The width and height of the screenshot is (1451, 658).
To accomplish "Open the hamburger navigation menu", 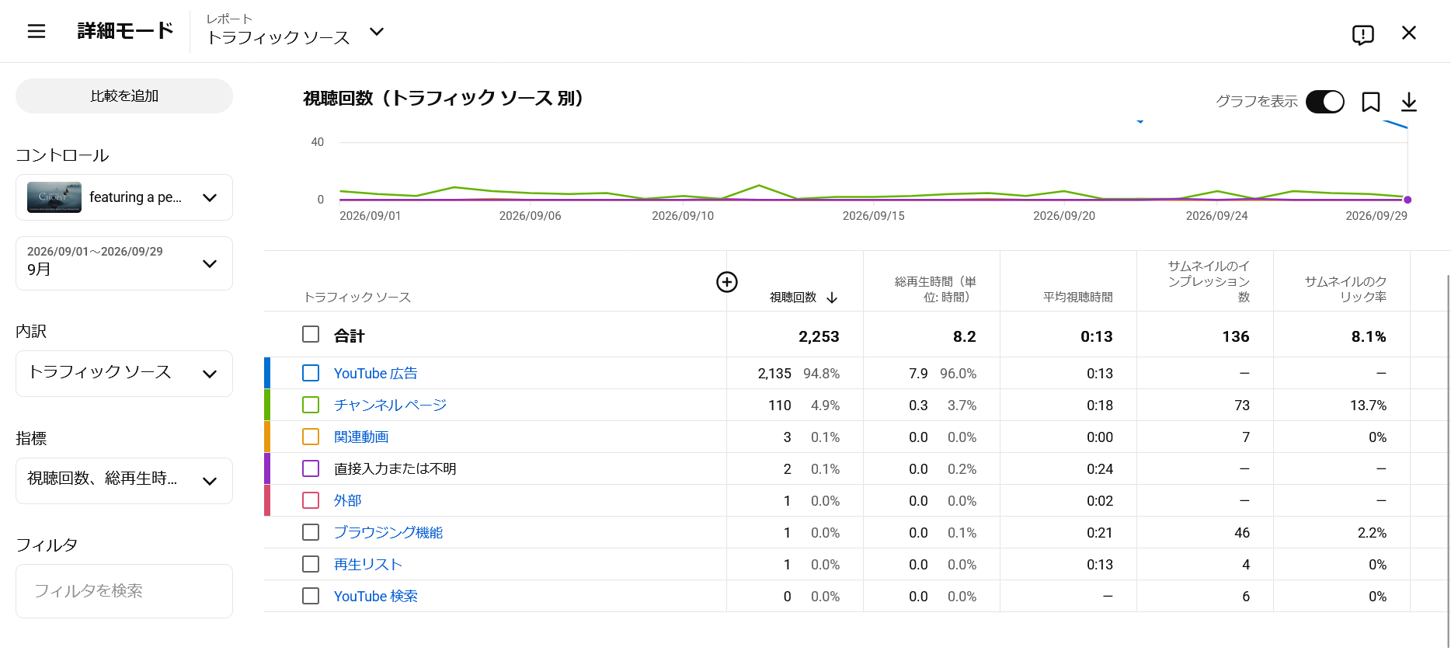I will pyautogui.click(x=37, y=31).
